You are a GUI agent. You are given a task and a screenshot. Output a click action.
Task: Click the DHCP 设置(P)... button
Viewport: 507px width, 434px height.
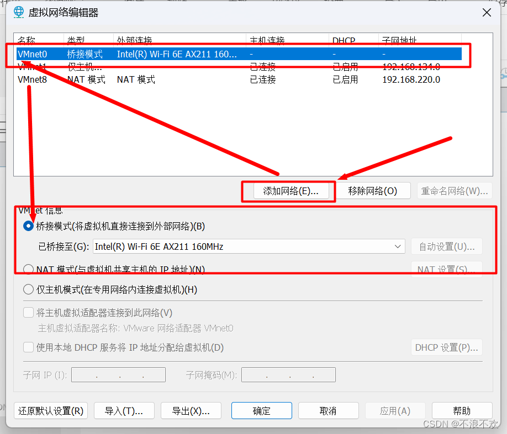coord(447,347)
